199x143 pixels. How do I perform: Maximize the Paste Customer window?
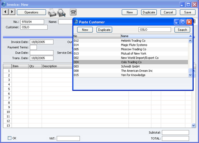tap(183, 22)
